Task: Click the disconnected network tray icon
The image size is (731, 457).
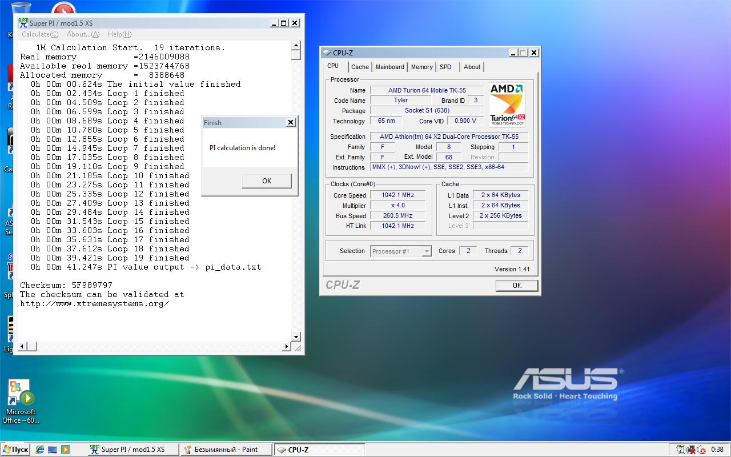Action: [x=691, y=450]
